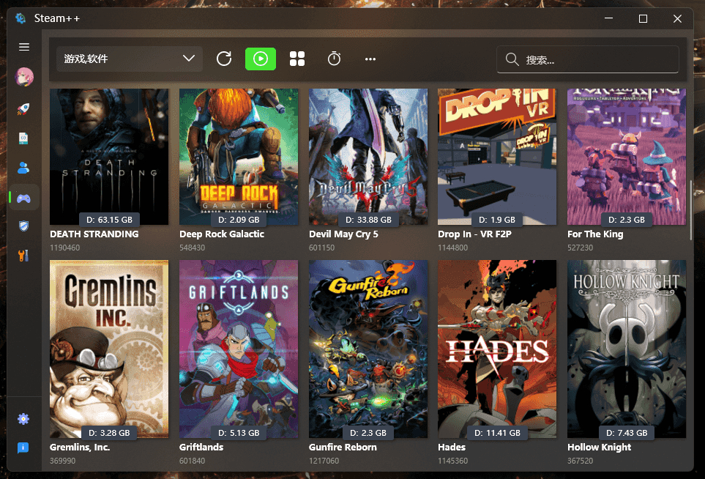Select the Hollow Knight cover art
705x479 pixels.
coord(627,349)
